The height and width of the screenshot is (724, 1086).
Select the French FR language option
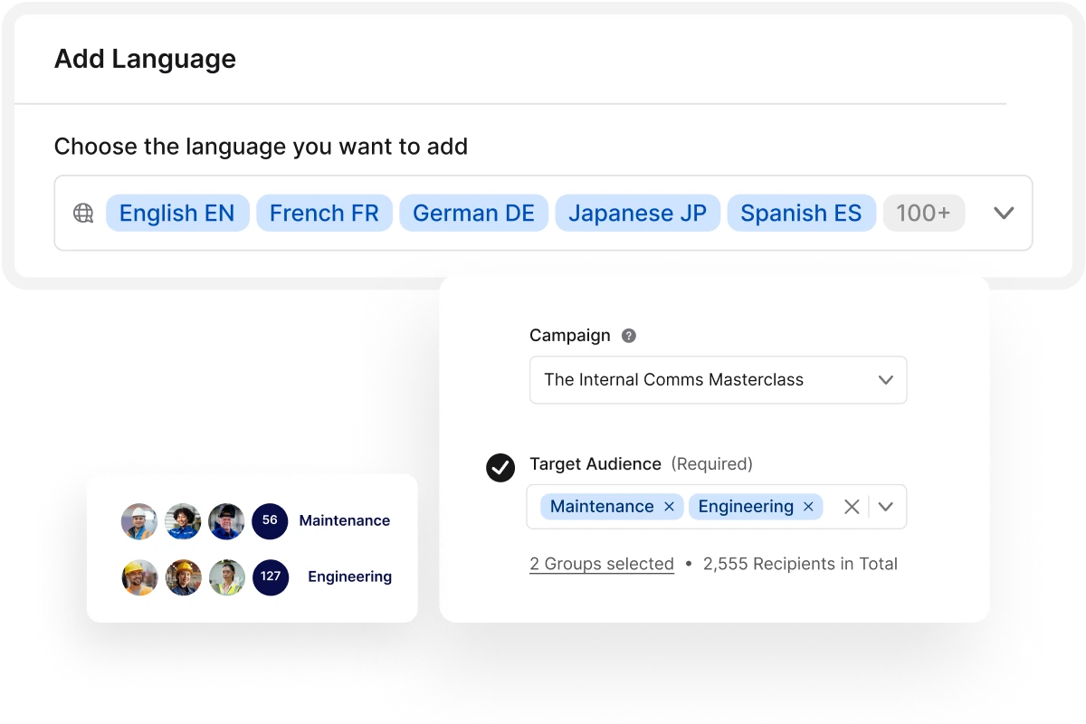click(324, 213)
